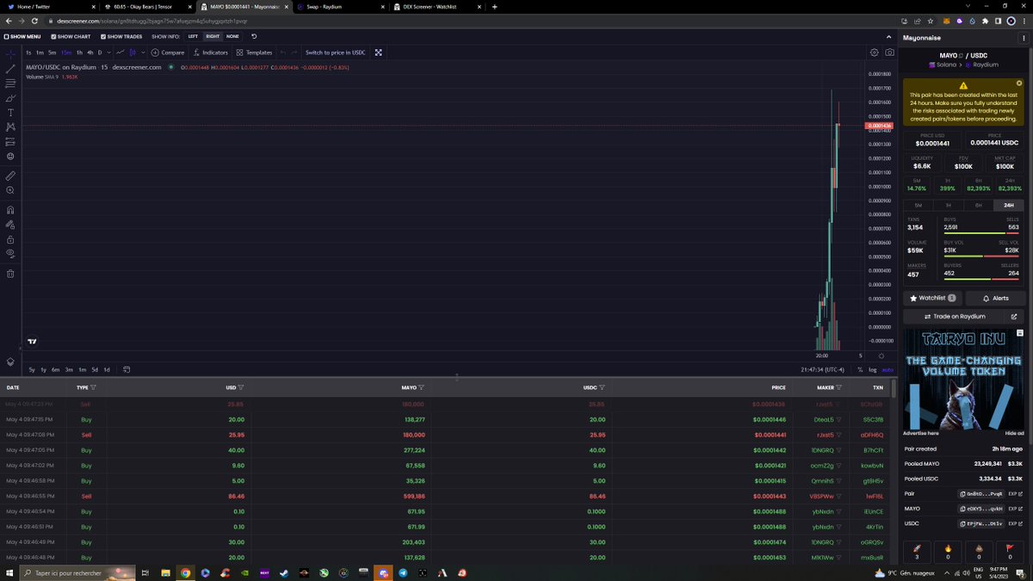The height and width of the screenshot is (581, 1033).
Task: Open the Templates menu
Action: click(x=254, y=53)
